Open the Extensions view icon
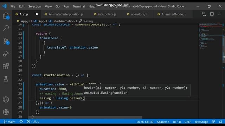The width and height of the screenshot is (225, 126). click(x=6, y=66)
